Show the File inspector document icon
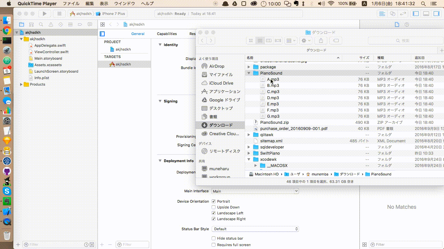 (397, 24)
